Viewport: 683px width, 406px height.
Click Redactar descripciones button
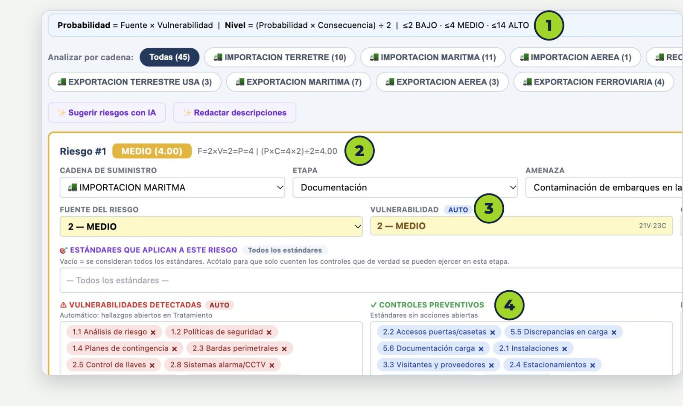[x=235, y=113]
